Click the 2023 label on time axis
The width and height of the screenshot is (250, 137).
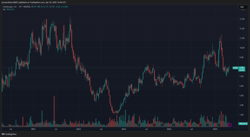pyautogui.click(x=124, y=129)
